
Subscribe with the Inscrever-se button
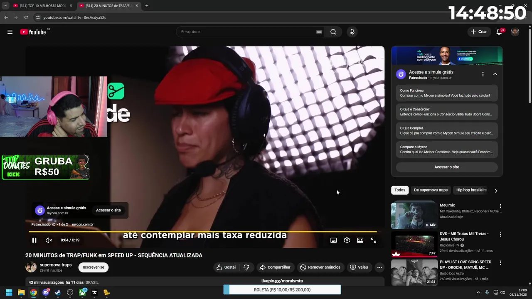[94, 267]
